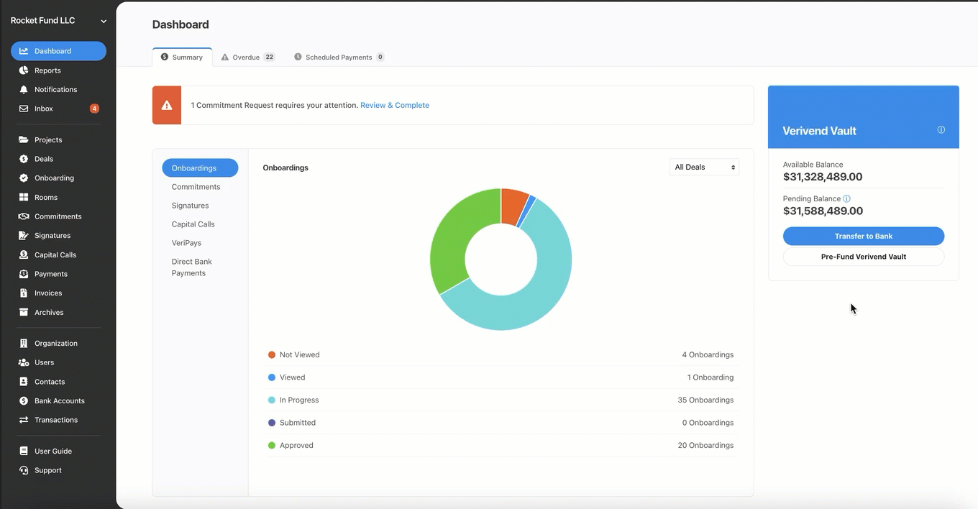Select Commitments chart category
The height and width of the screenshot is (509, 978).
[196, 187]
